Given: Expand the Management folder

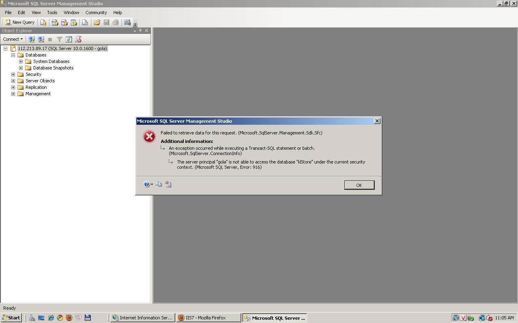Looking at the screenshot, I should tap(13, 94).
